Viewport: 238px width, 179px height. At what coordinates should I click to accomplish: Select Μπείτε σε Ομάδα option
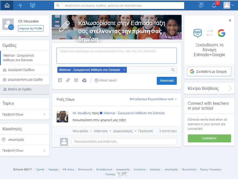[25, 89]
